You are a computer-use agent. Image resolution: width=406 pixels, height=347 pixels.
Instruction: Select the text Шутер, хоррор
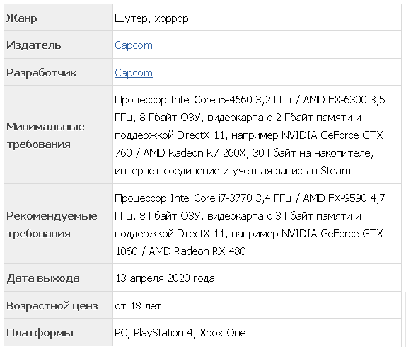(151, 18)
